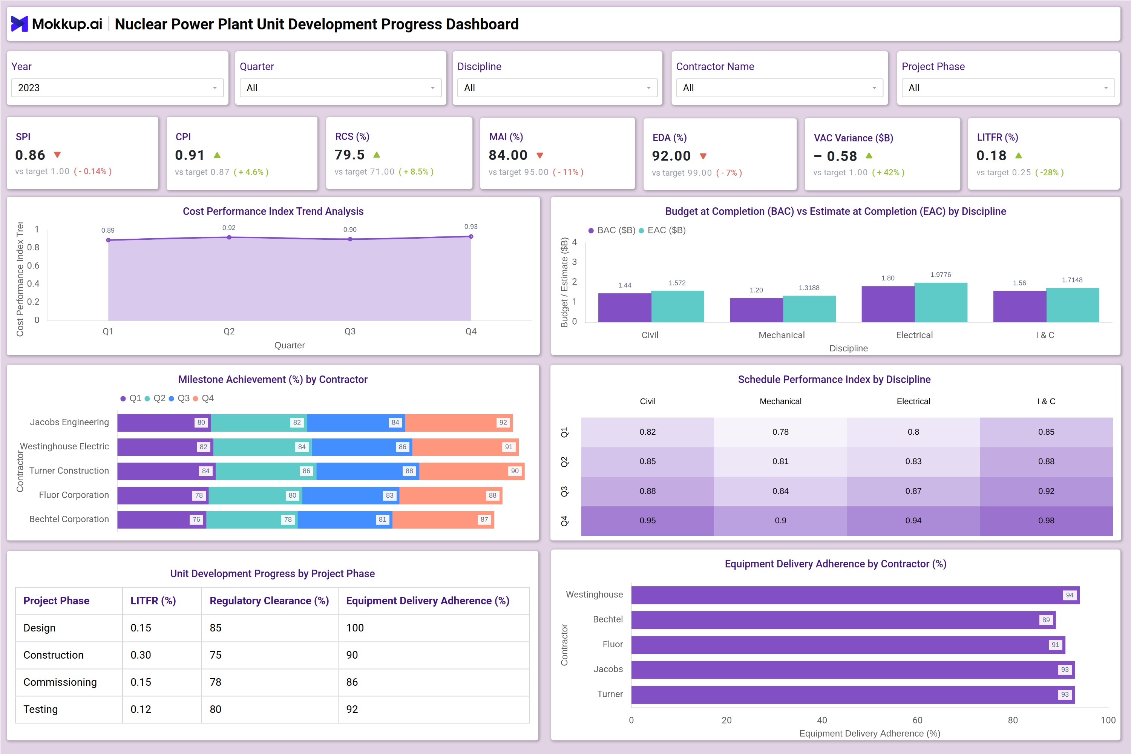Select the Mechanical EAC bar 1.3188

809,309
